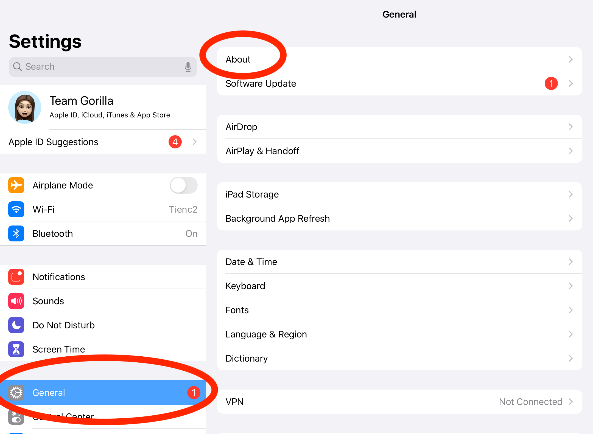This screenshot has height=434, width=593.
Task: Expand AirPlay & Handoff chevron
Action: click(570, 151)
